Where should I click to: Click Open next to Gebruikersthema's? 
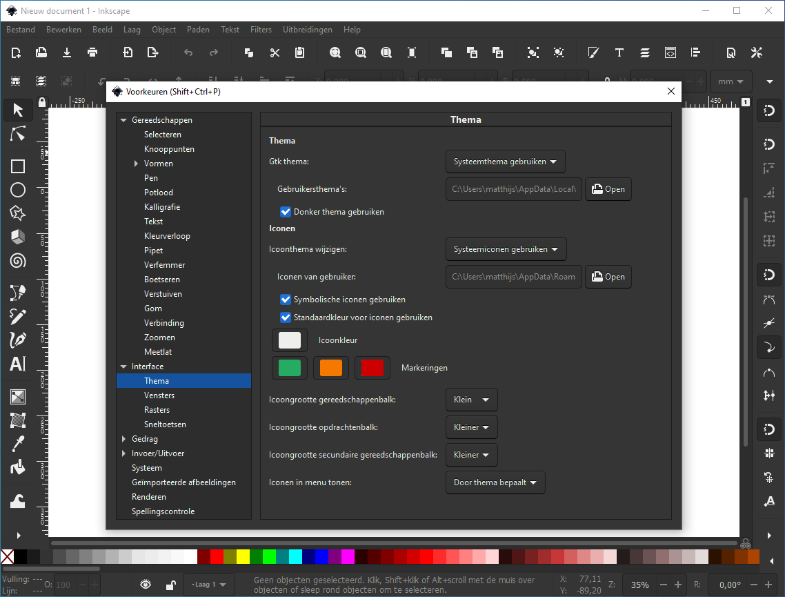coord(608,189)
